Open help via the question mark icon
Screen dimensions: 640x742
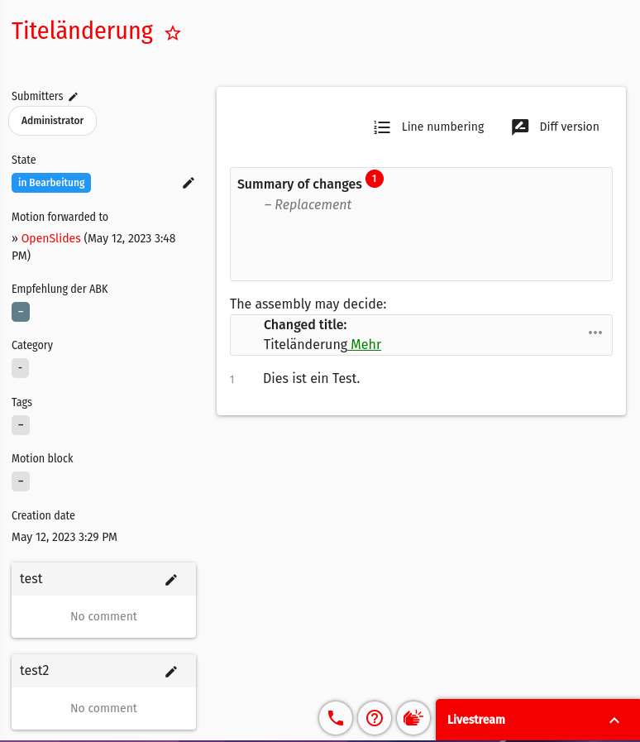click(375, 718)
